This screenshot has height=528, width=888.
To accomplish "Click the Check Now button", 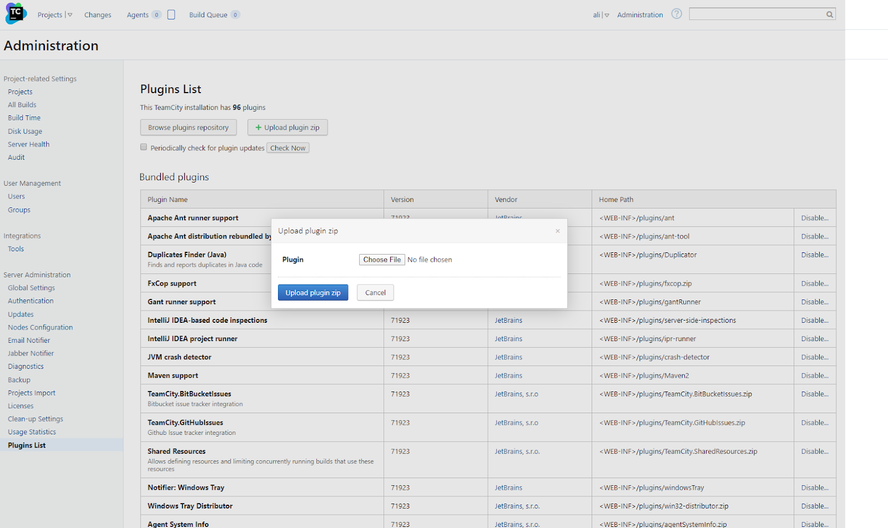I will click(x=287, y=148).
